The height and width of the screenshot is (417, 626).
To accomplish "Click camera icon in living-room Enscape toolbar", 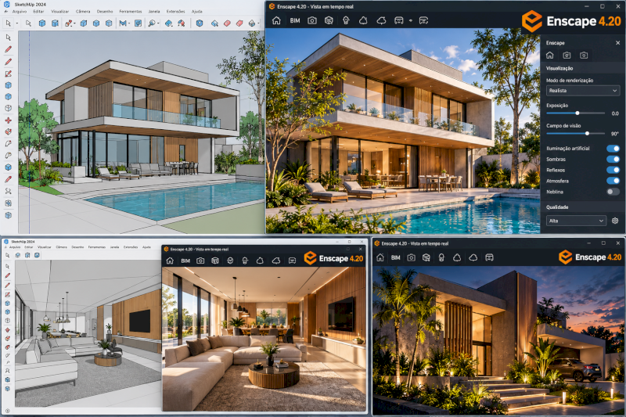I will 200,261.
